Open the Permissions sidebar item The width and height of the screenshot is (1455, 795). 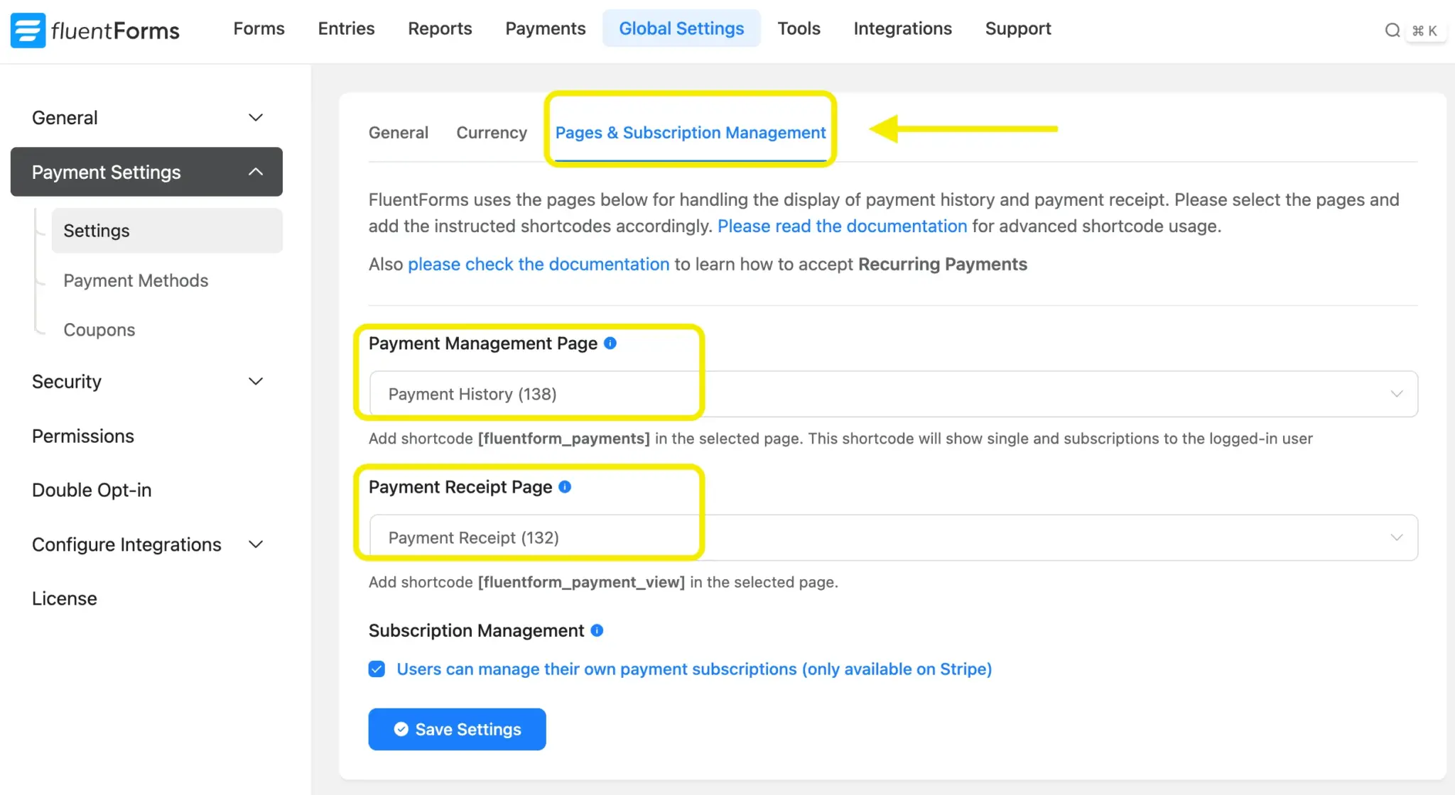(x=83, y=436)
